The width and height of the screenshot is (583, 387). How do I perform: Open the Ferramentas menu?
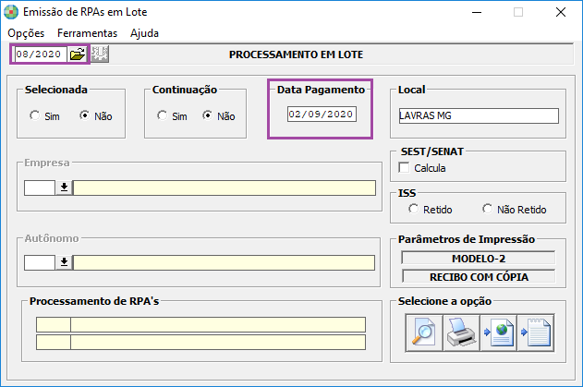pos(88,33)
